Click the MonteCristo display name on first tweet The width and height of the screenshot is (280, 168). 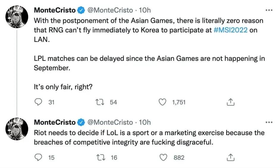(55, 10)
